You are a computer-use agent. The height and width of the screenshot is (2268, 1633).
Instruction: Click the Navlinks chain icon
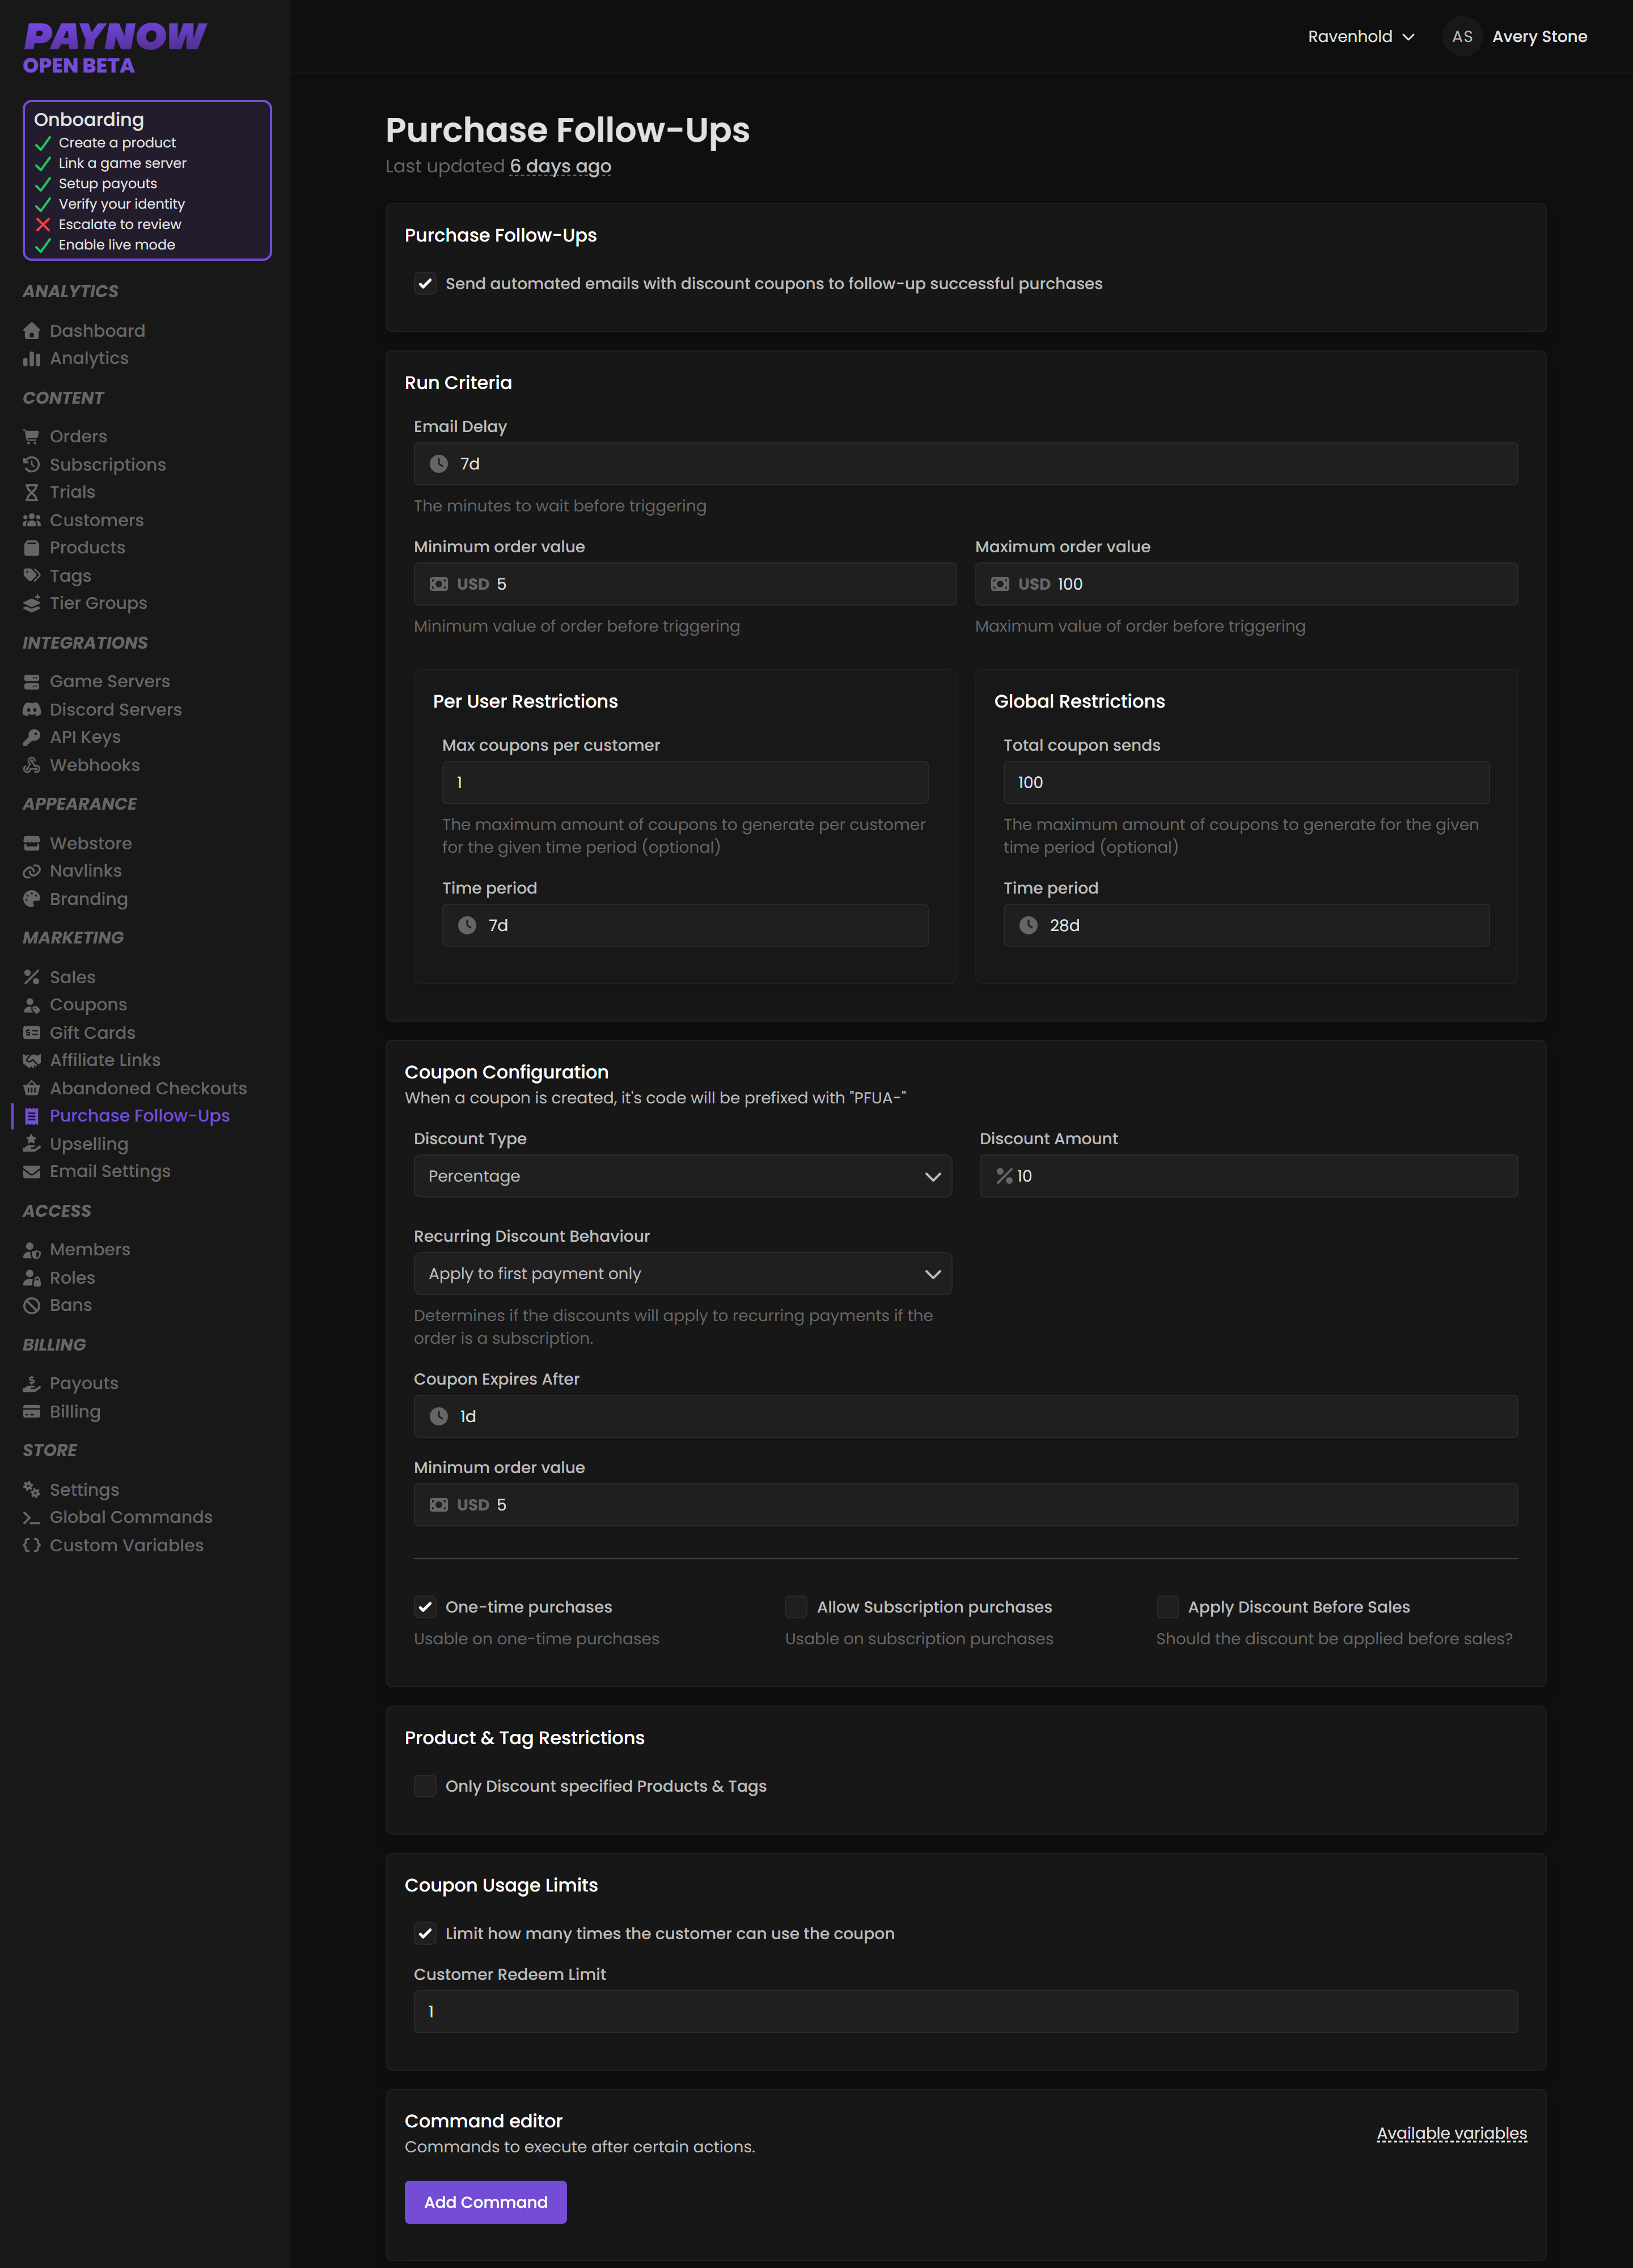click(32, 871)
